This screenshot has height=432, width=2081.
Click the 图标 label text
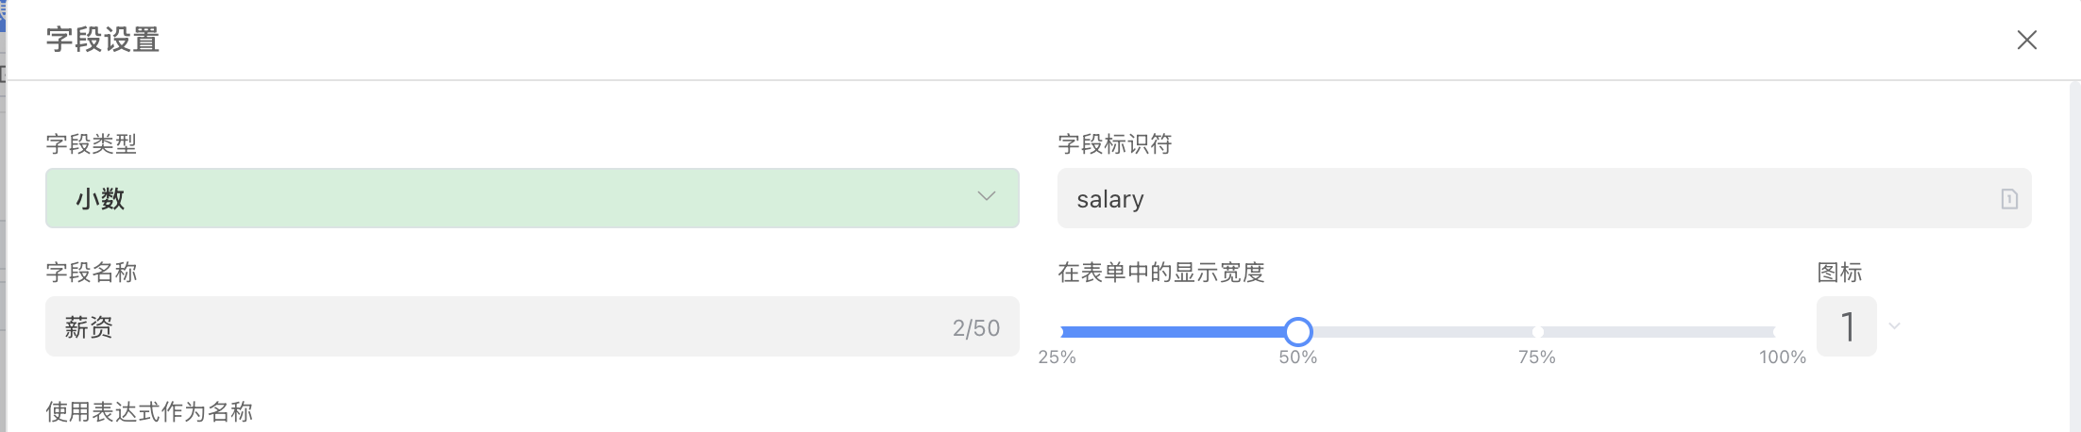(x=1839, y=273)
